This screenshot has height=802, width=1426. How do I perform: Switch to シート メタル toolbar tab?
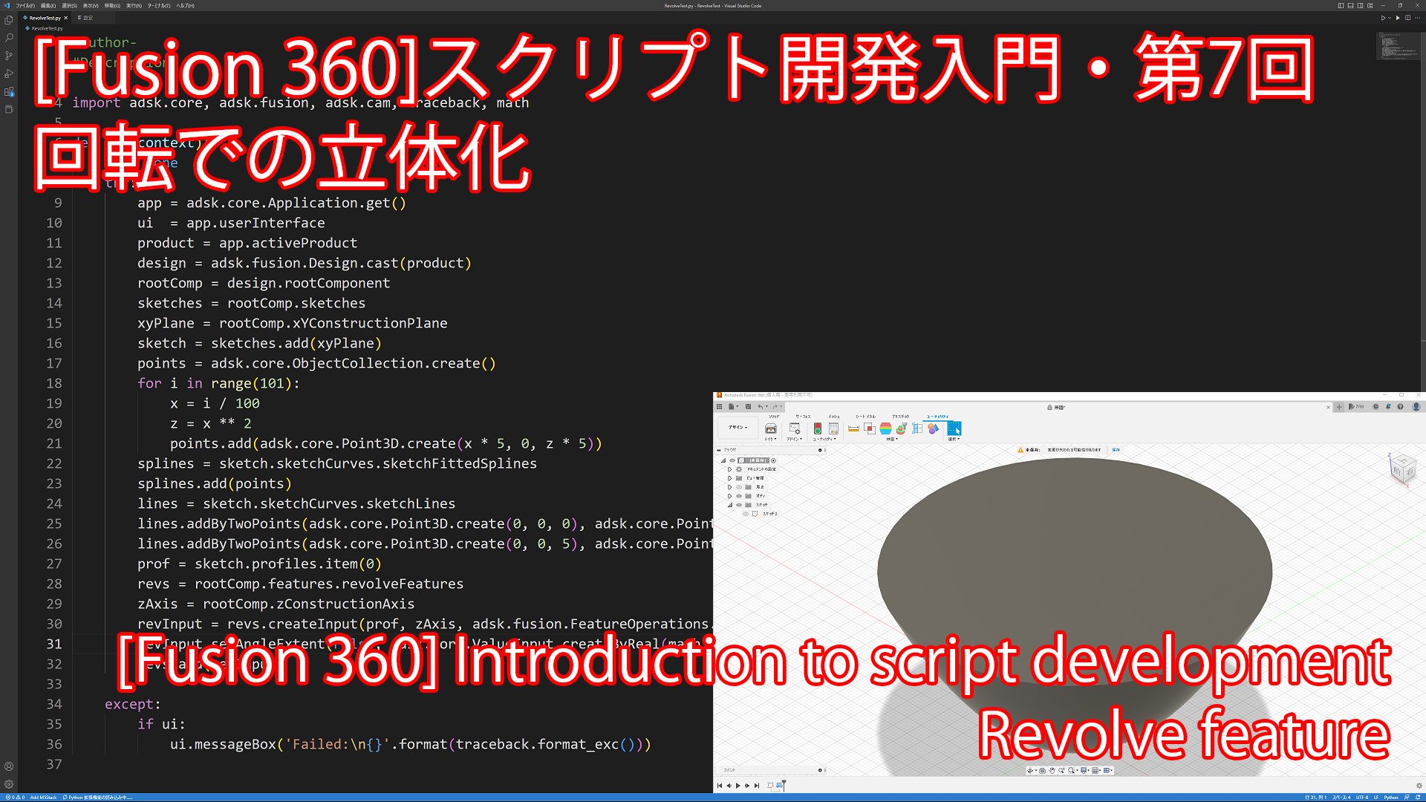865,417
